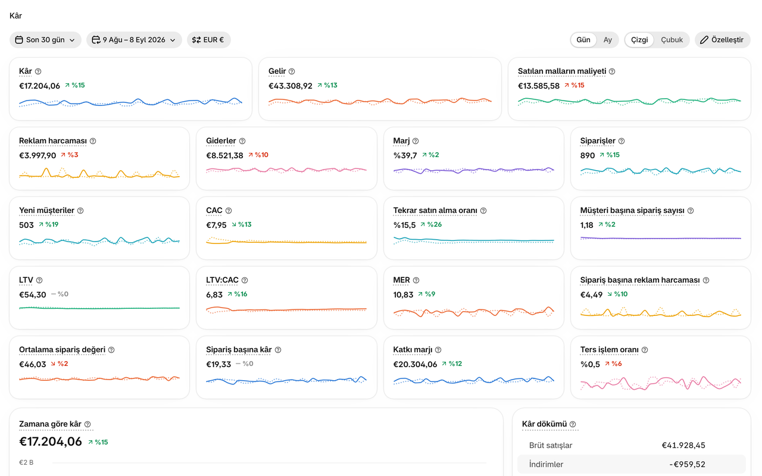Click the Katkı marjı sparkline chart
762x476 pixels.
474,380
